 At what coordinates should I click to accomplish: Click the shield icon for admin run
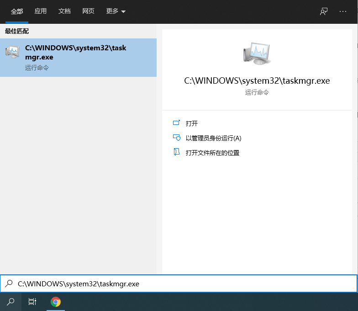(176, 137)
